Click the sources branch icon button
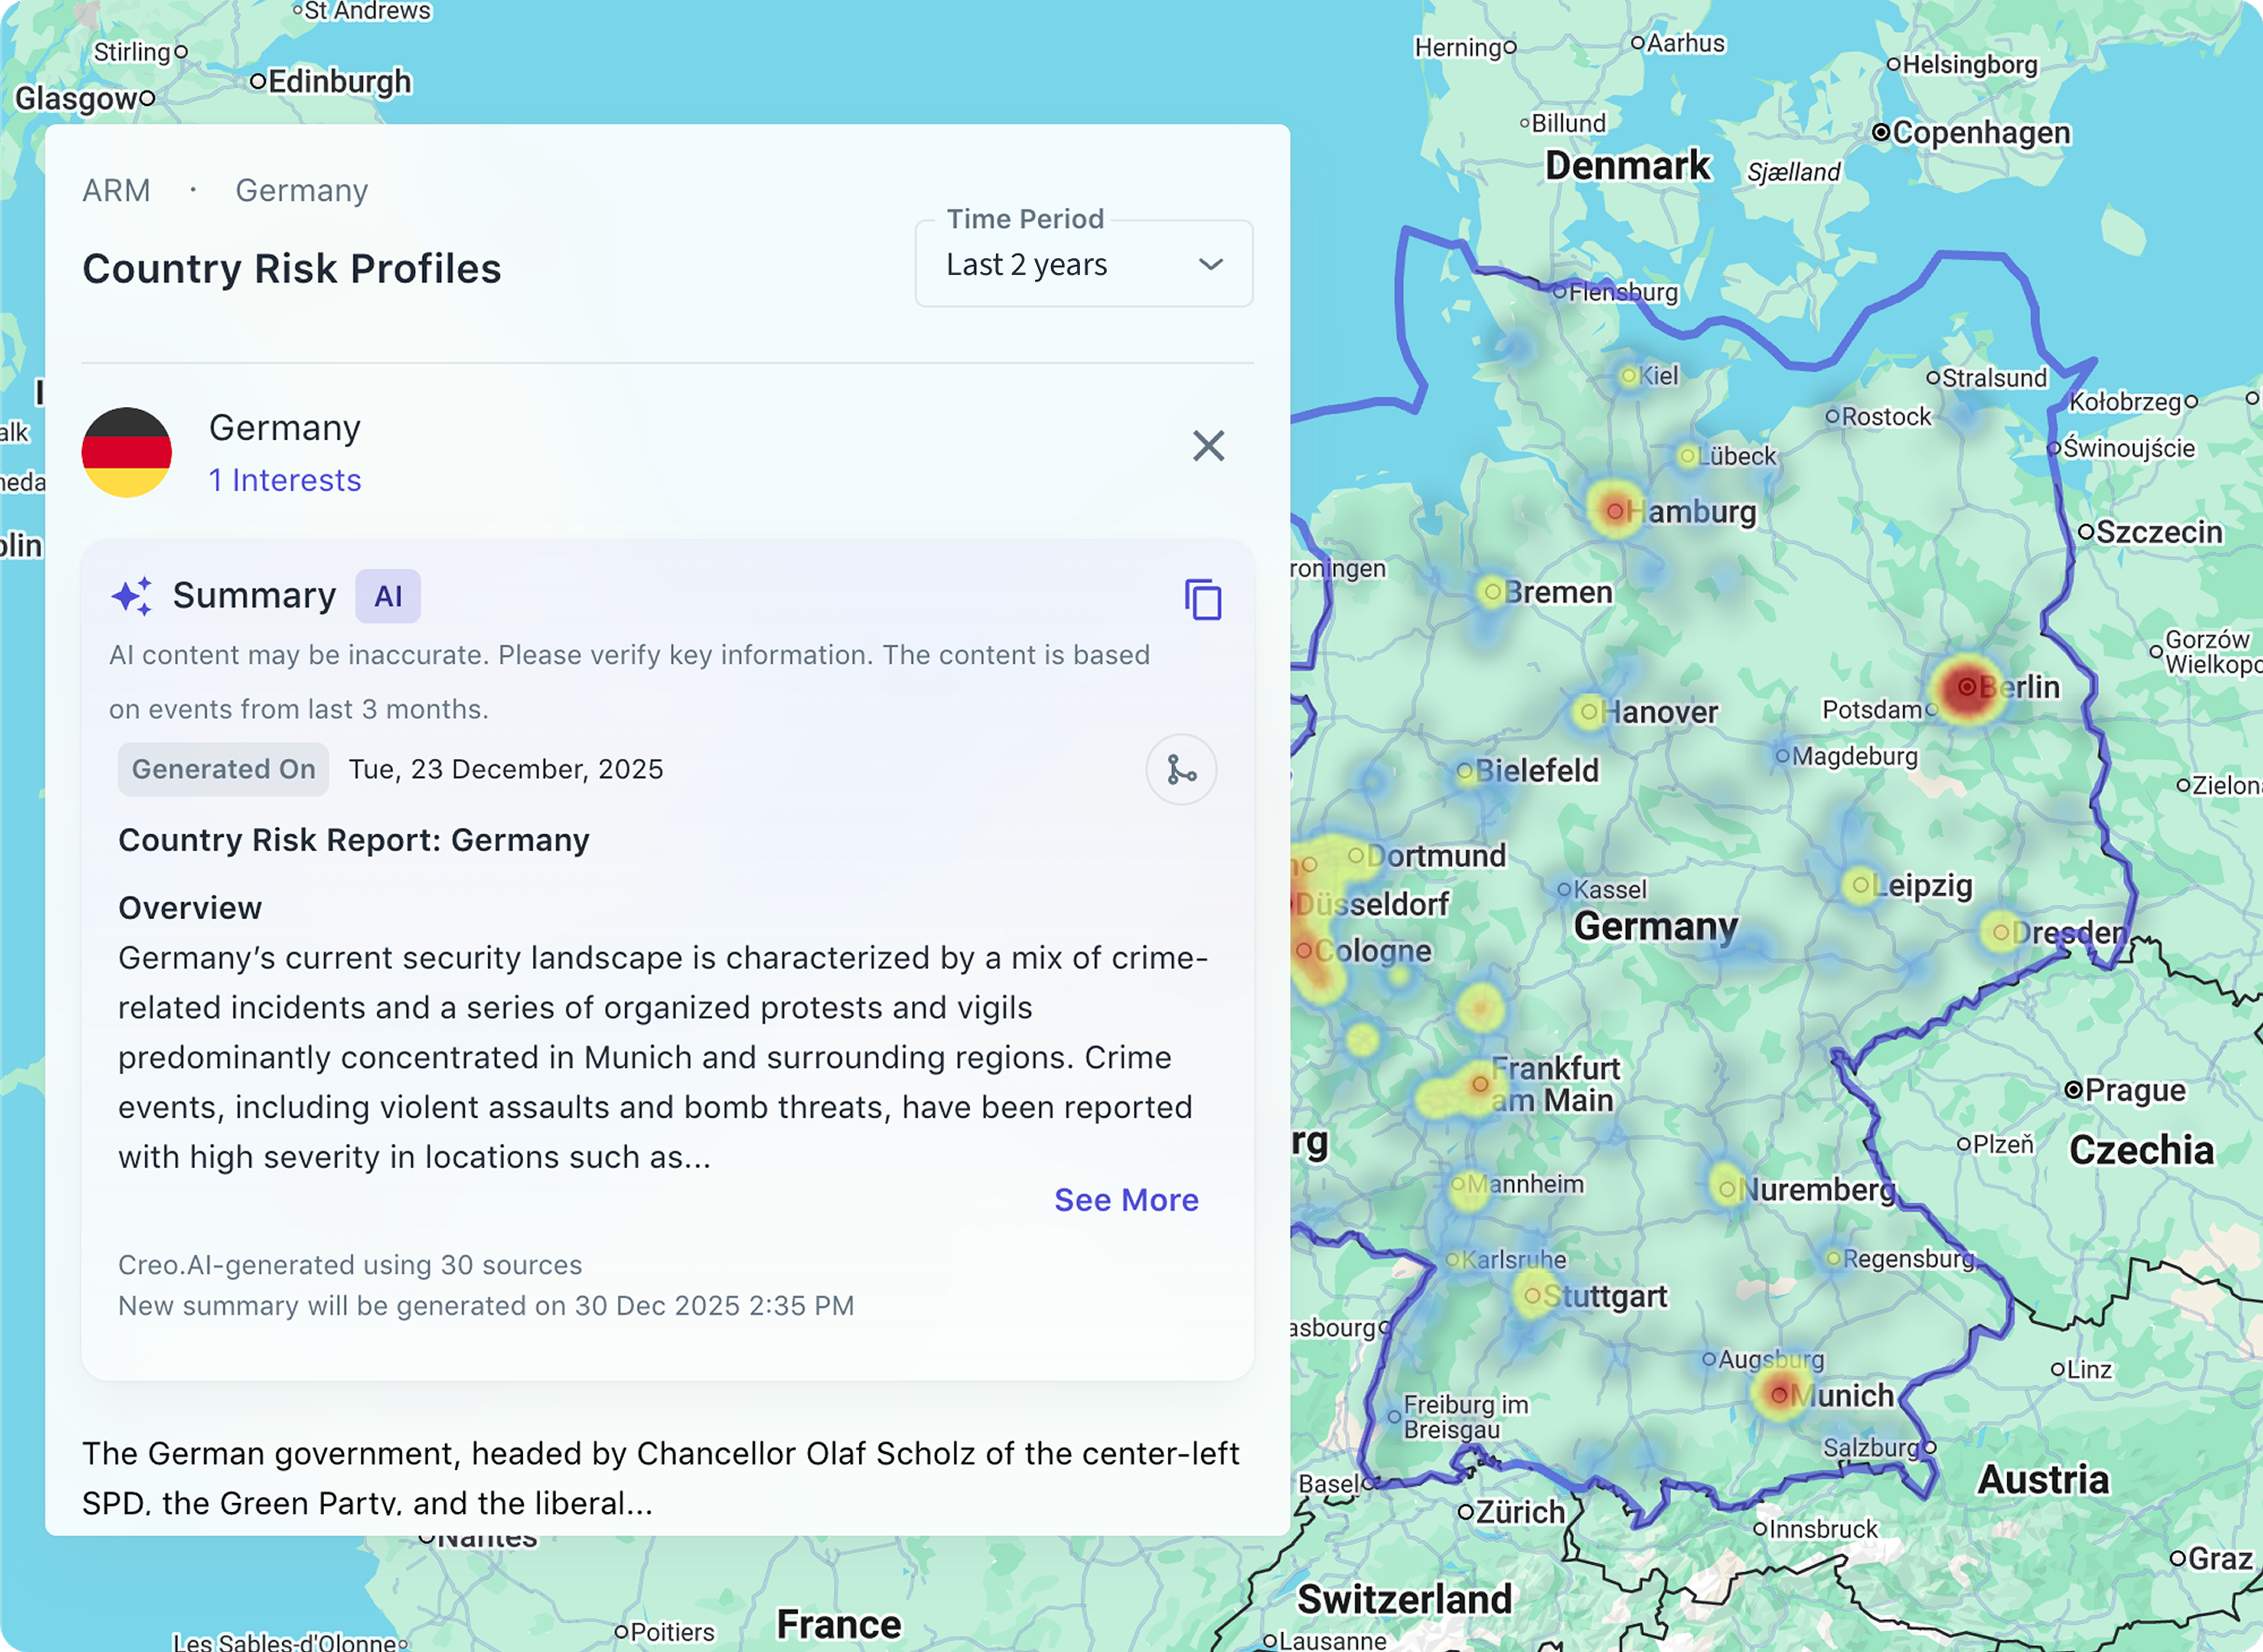 (1181, 770)
